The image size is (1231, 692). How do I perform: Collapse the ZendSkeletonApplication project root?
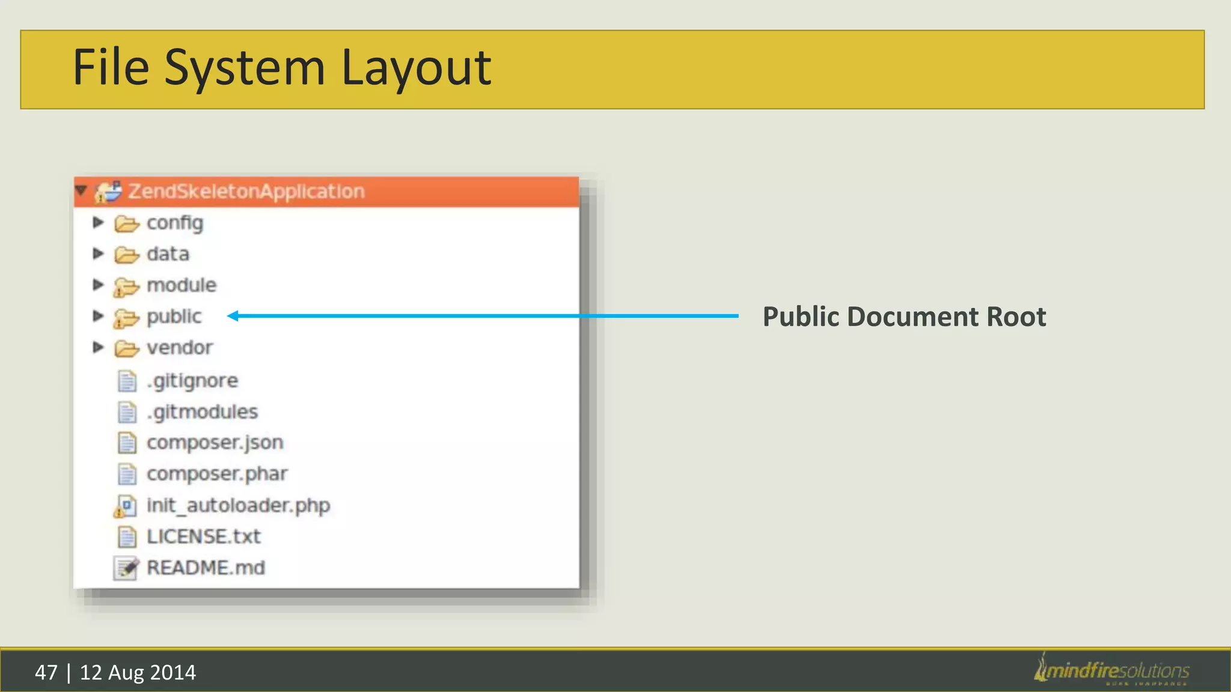pos(81,191)
